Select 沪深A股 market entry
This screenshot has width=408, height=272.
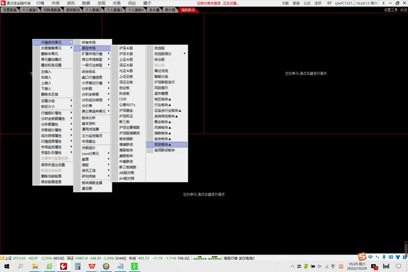click(128, 48)
